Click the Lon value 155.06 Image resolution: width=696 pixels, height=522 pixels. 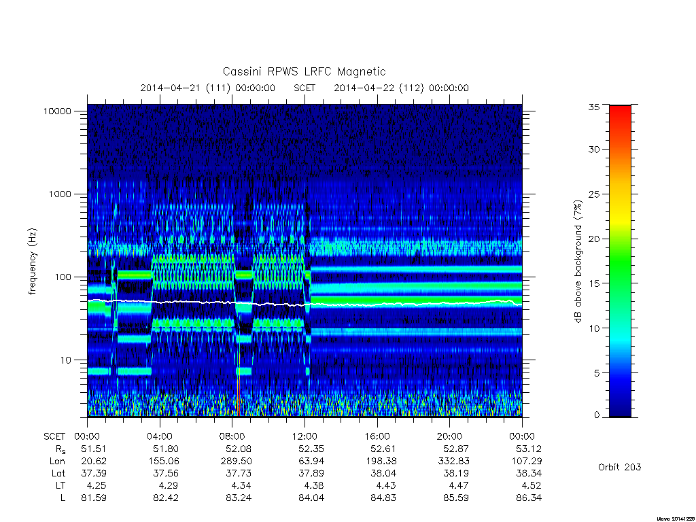[163, 462]
